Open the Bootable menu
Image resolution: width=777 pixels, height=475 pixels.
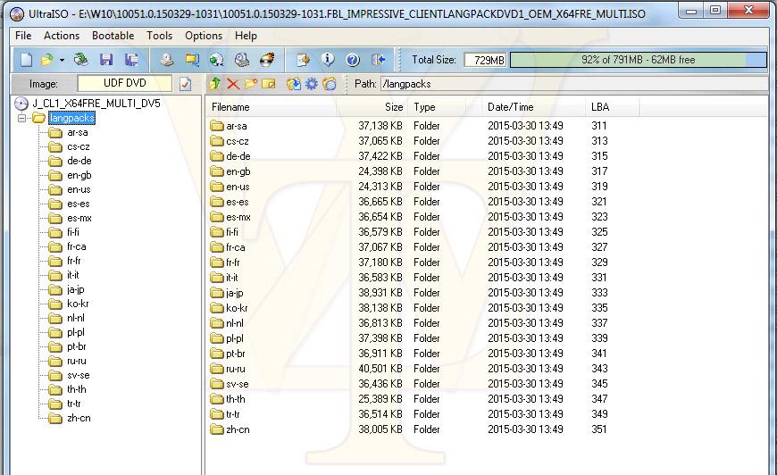113,36
